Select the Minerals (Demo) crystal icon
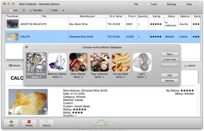 57,62
